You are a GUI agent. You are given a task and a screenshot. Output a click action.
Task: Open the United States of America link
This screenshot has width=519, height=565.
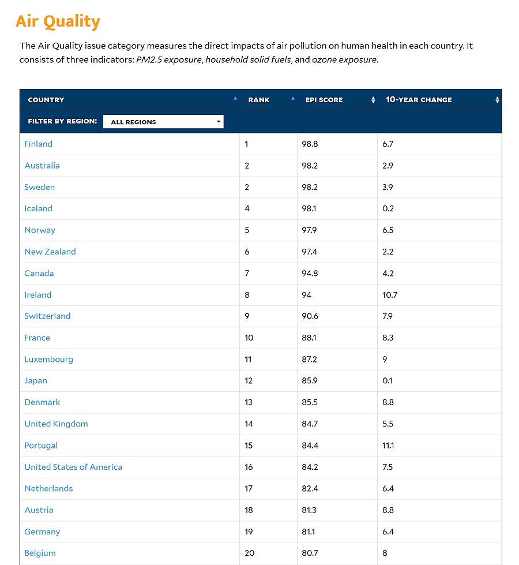[73, 467]
